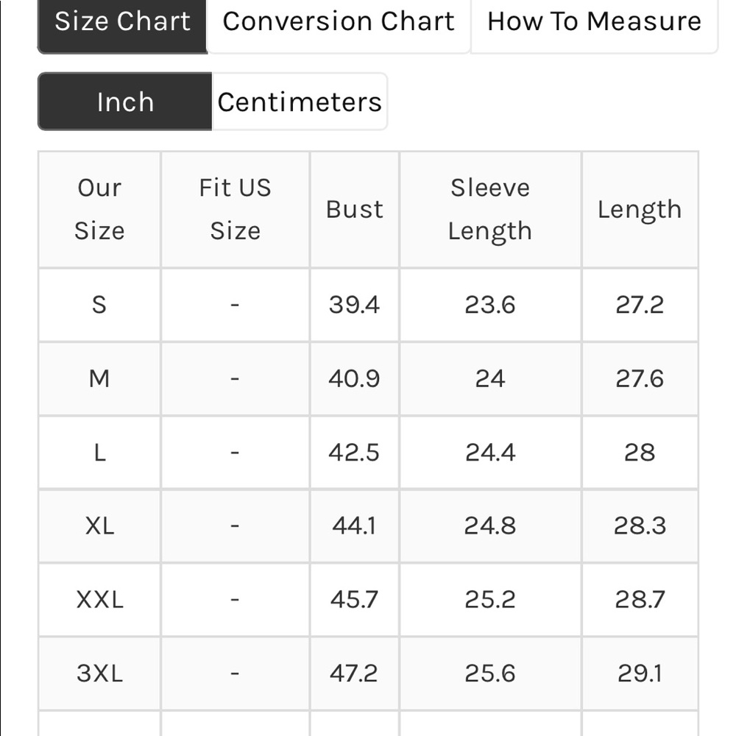The width and height of the screenshot is (736, 736).
Task: Click the Fit US Size header
Action: (x=236, y=209)
